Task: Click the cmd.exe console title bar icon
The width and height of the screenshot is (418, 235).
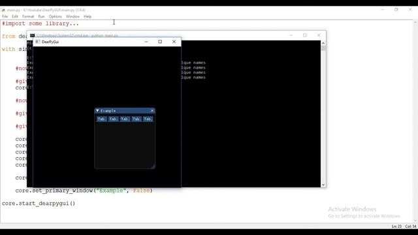Action: [x=32, y=35]
